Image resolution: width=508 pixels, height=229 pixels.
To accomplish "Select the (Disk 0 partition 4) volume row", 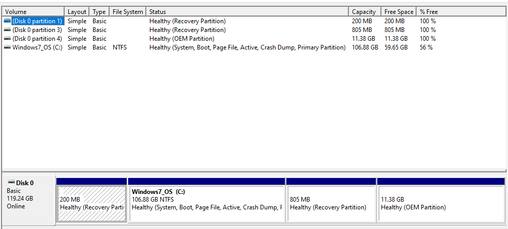I will (254, 39).
